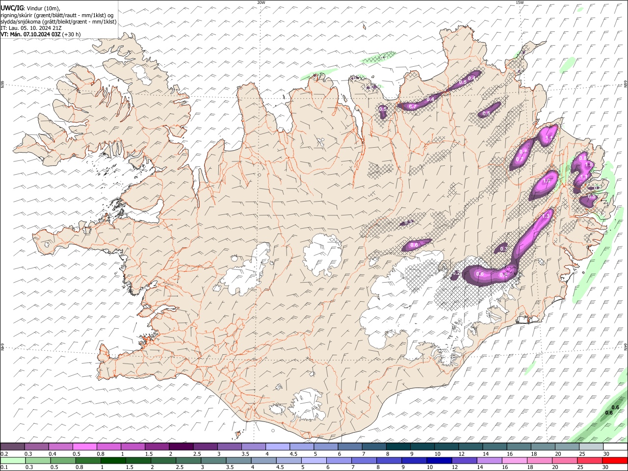Click the '0.1' label in the rain scale
628x471 pixels.
(x=4, y=467)
